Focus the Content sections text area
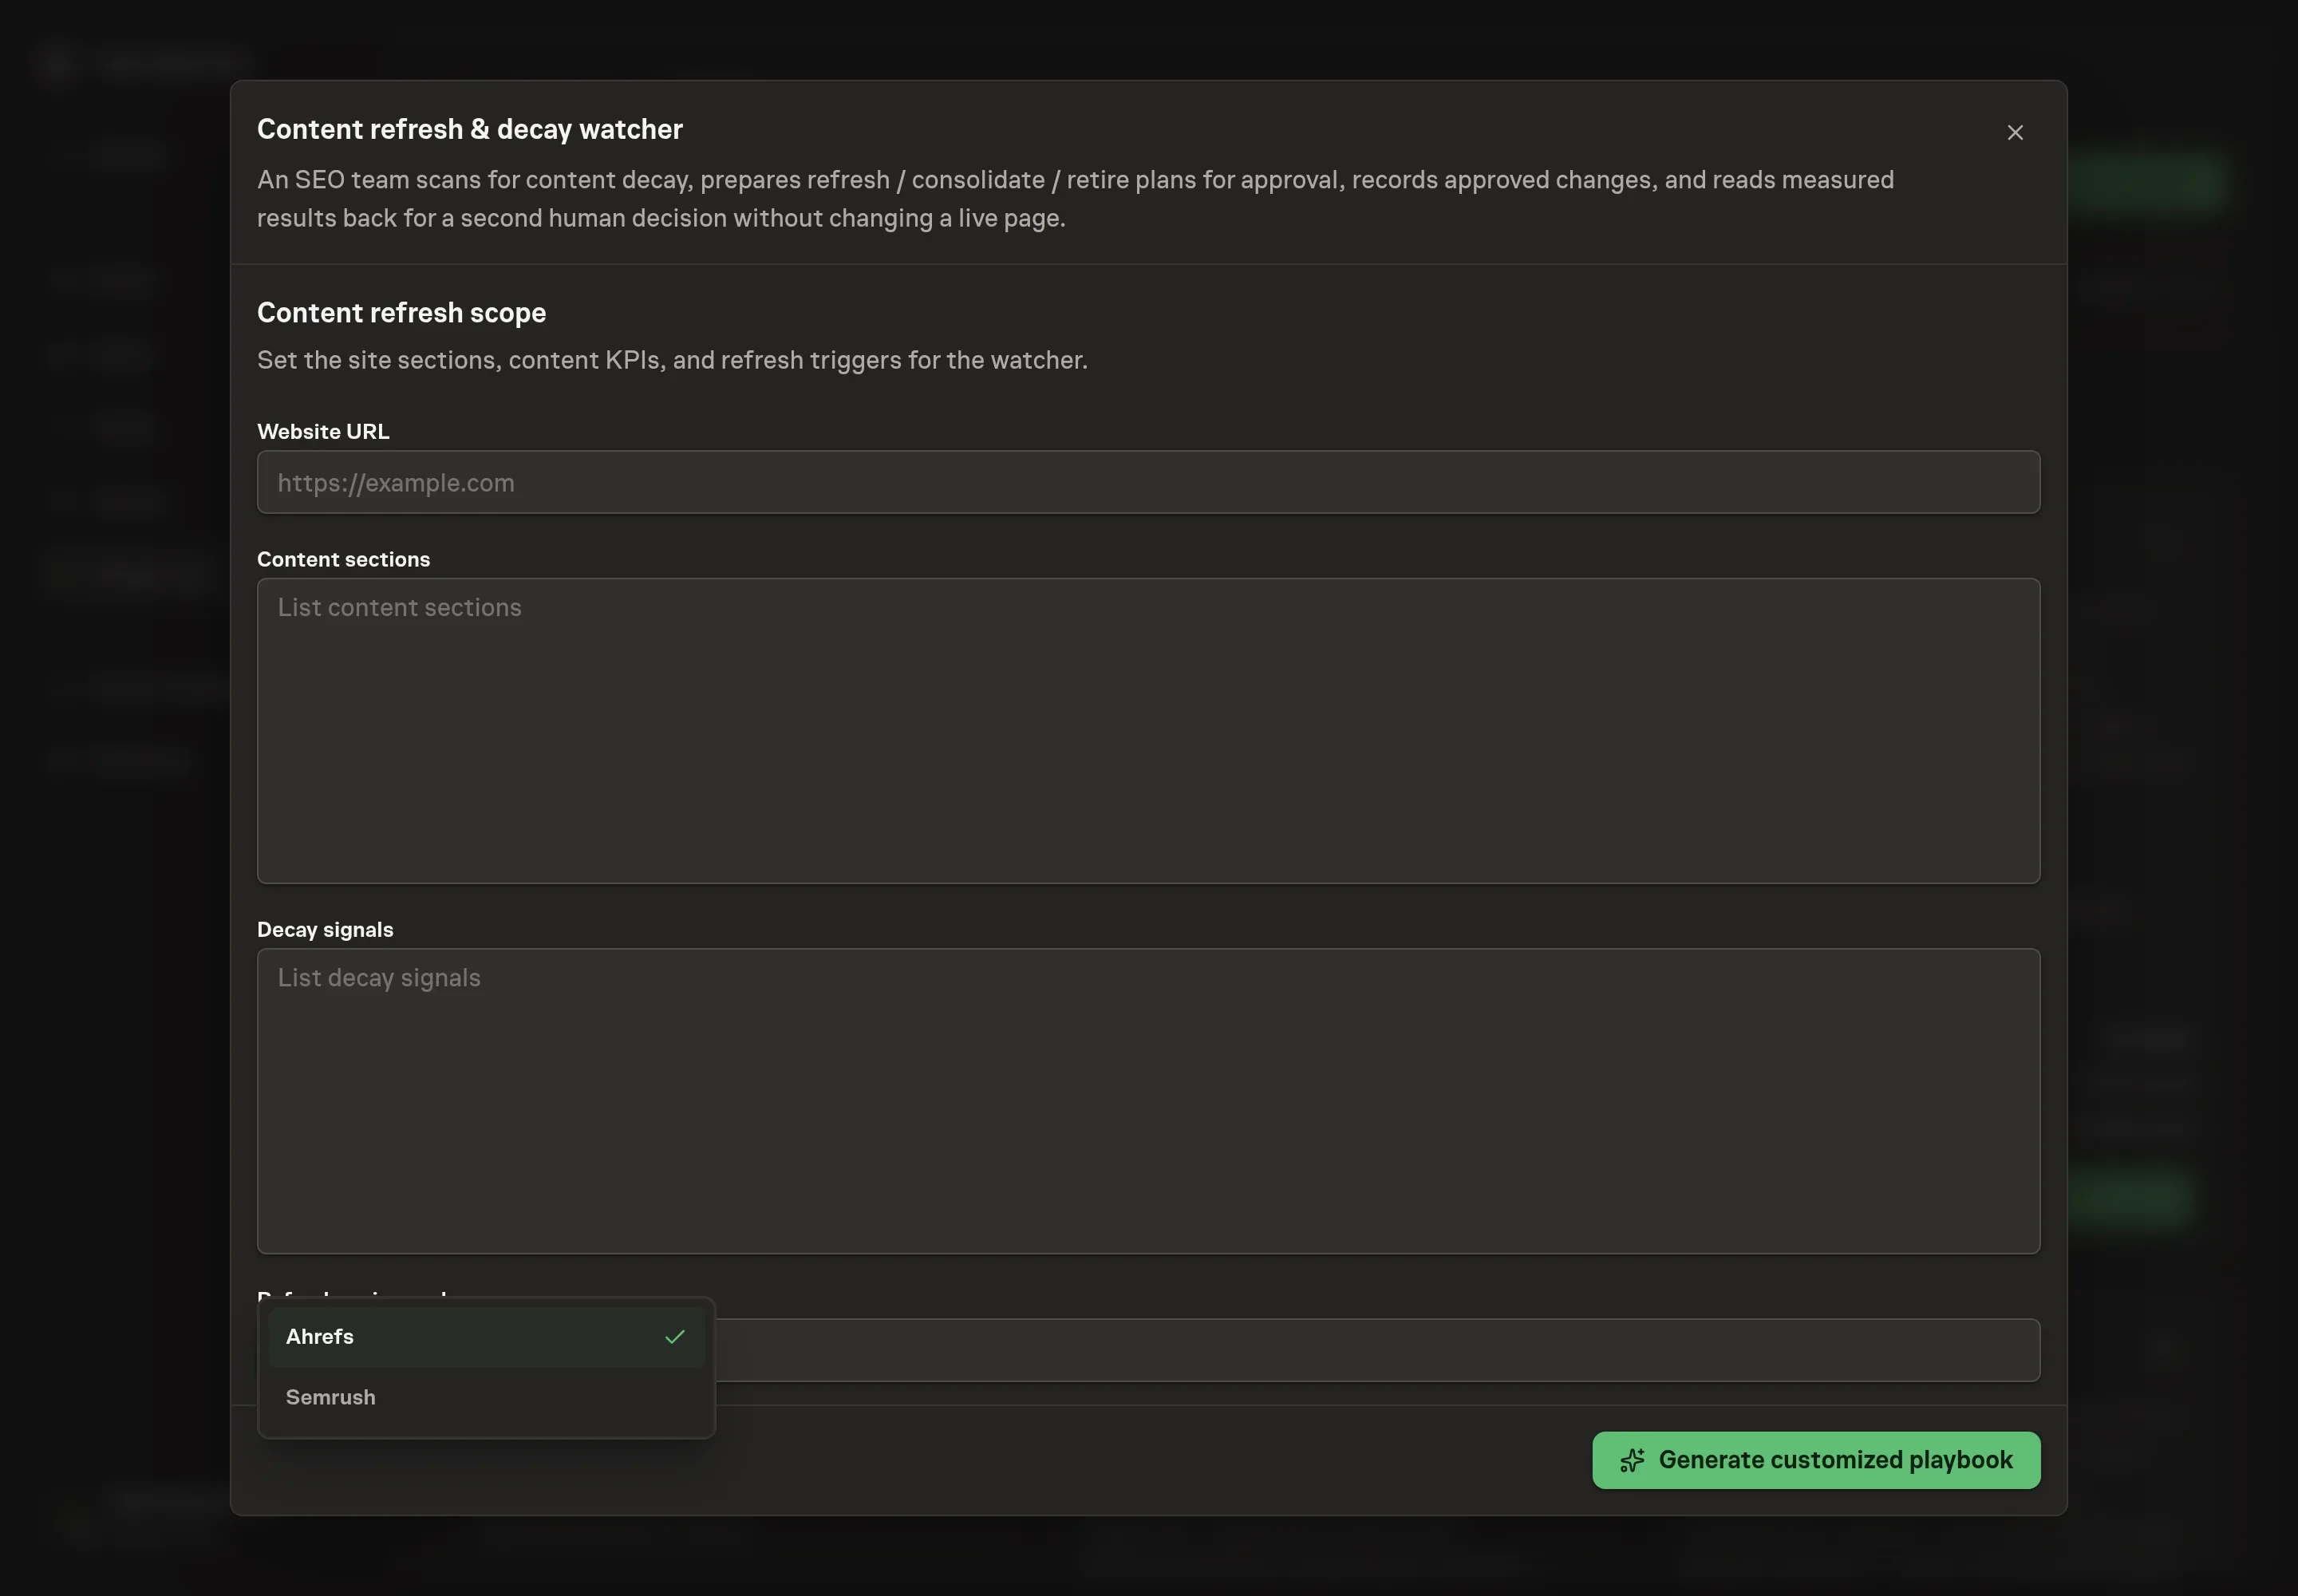Viewport: 2298px width, 1596px height. 1148,731
